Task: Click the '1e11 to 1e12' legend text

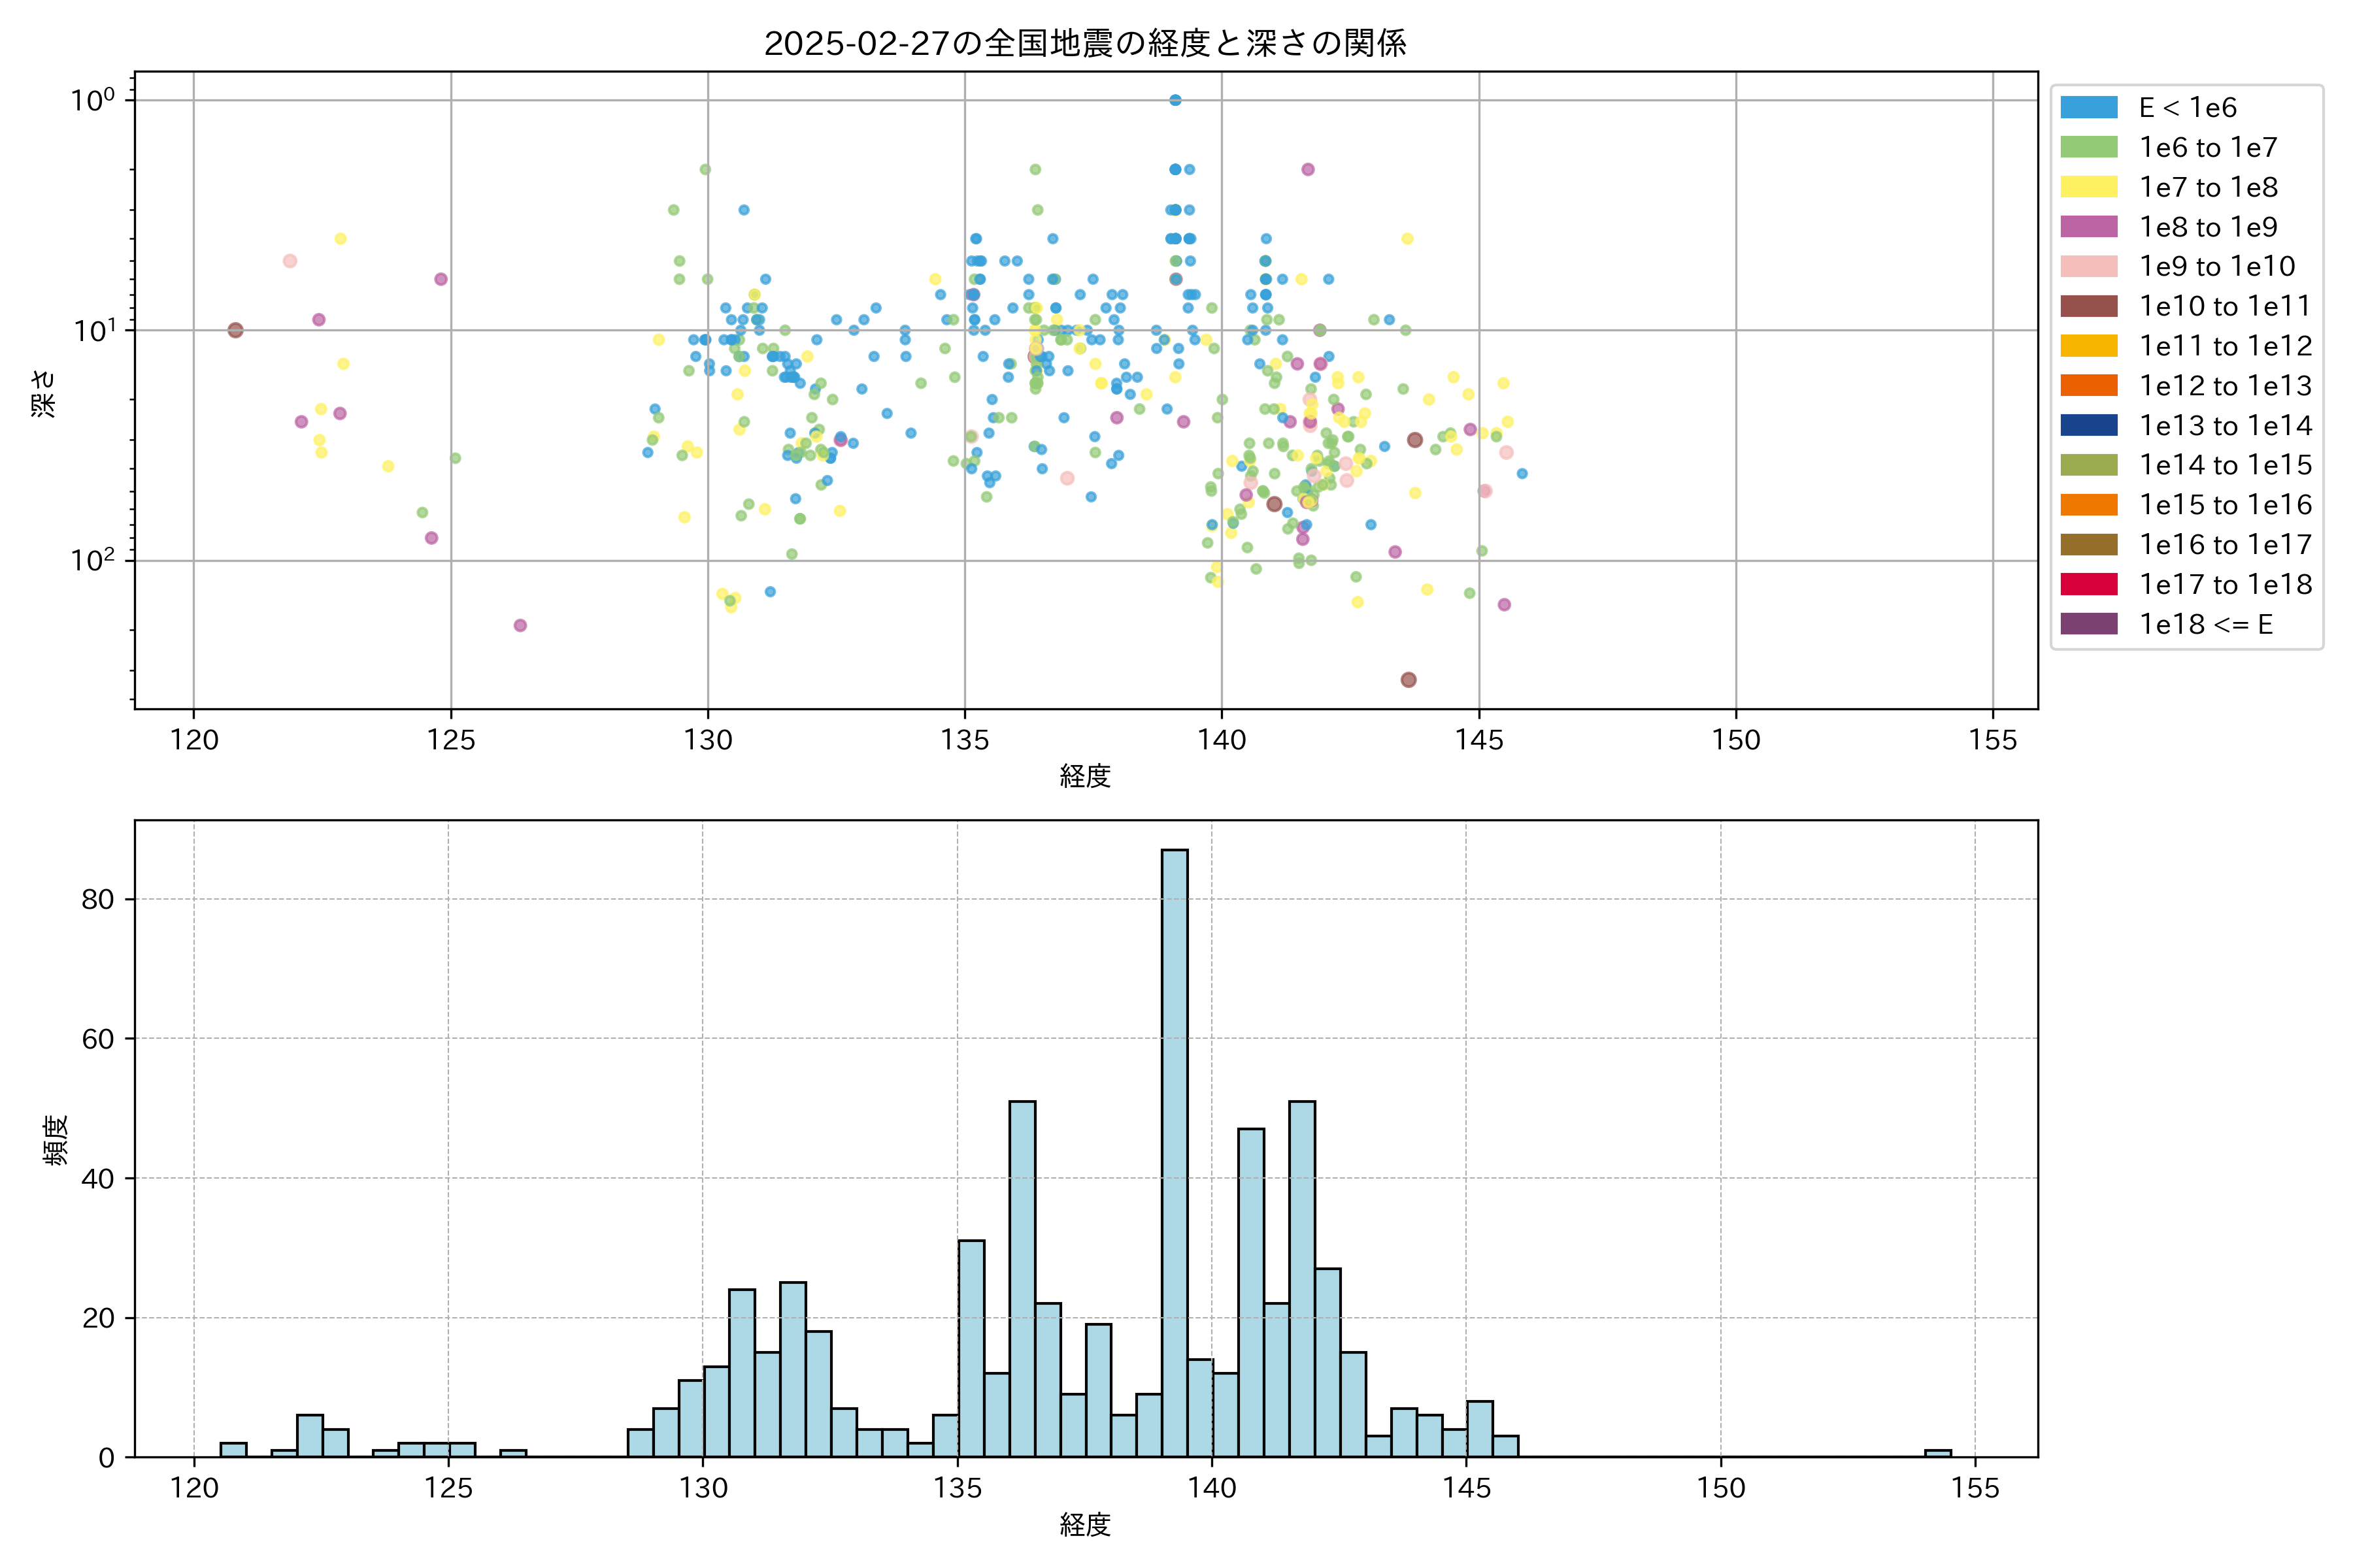Action: (2225, 346)
